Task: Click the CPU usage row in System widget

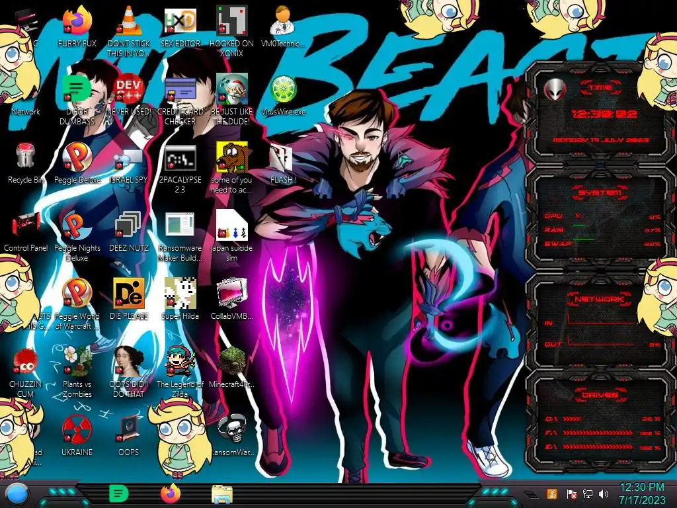Action: (602, 216)
